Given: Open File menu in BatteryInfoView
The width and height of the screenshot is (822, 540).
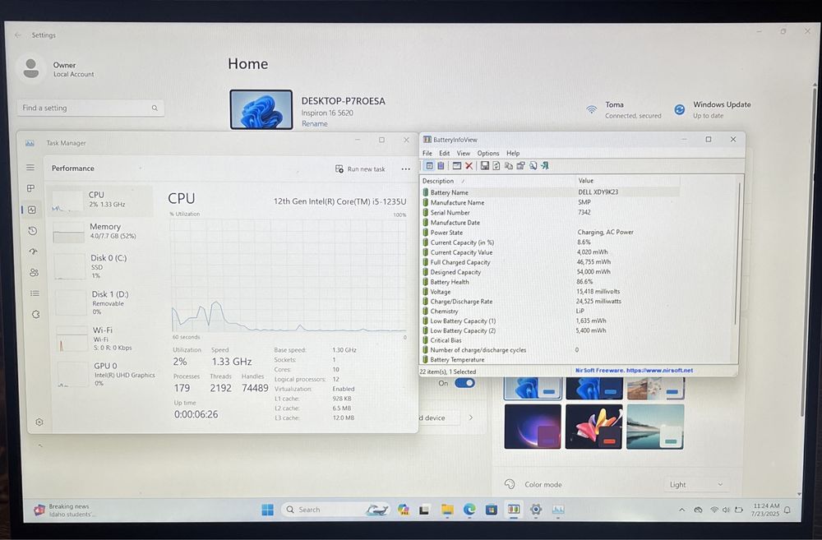Looking at the screenshot, I should 427,153.
